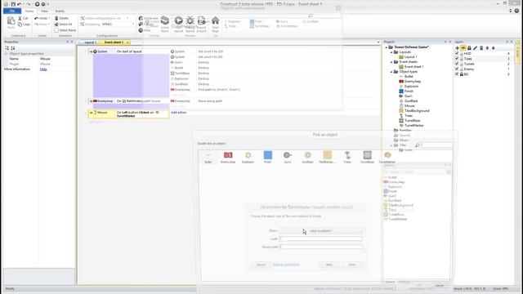Click the add layer plus icon in Layers panel
The height and width of the screenshot is (294, 523).
[458, 48]
